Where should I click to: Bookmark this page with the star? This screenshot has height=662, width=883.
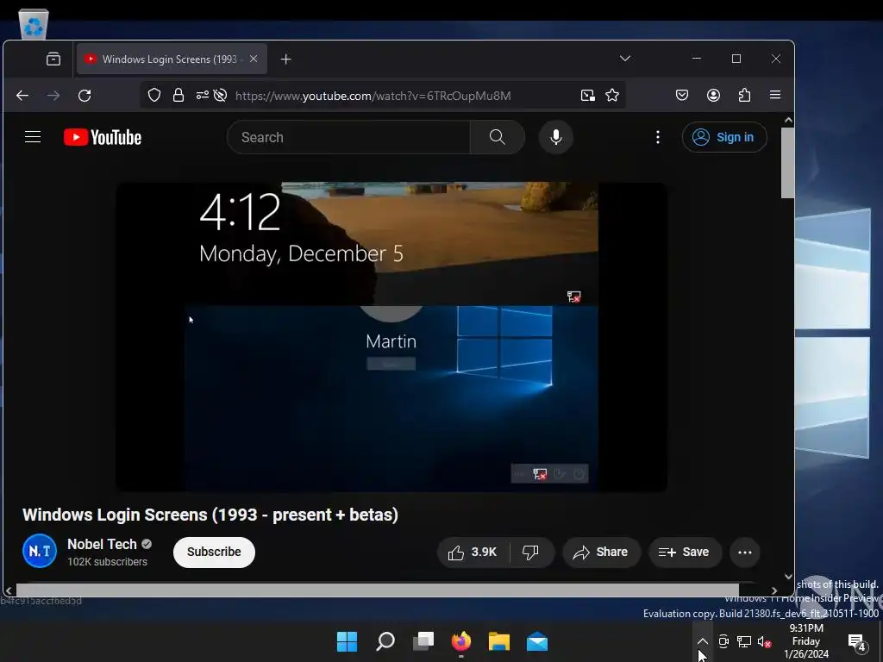(x=612, y=95)
